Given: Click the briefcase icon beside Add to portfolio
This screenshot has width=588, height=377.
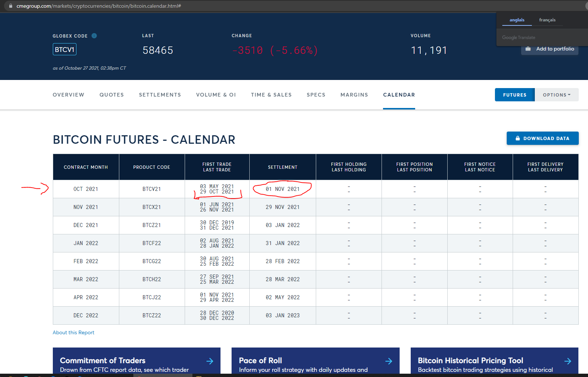Looking at the screenshot, I should coord(528,49).
